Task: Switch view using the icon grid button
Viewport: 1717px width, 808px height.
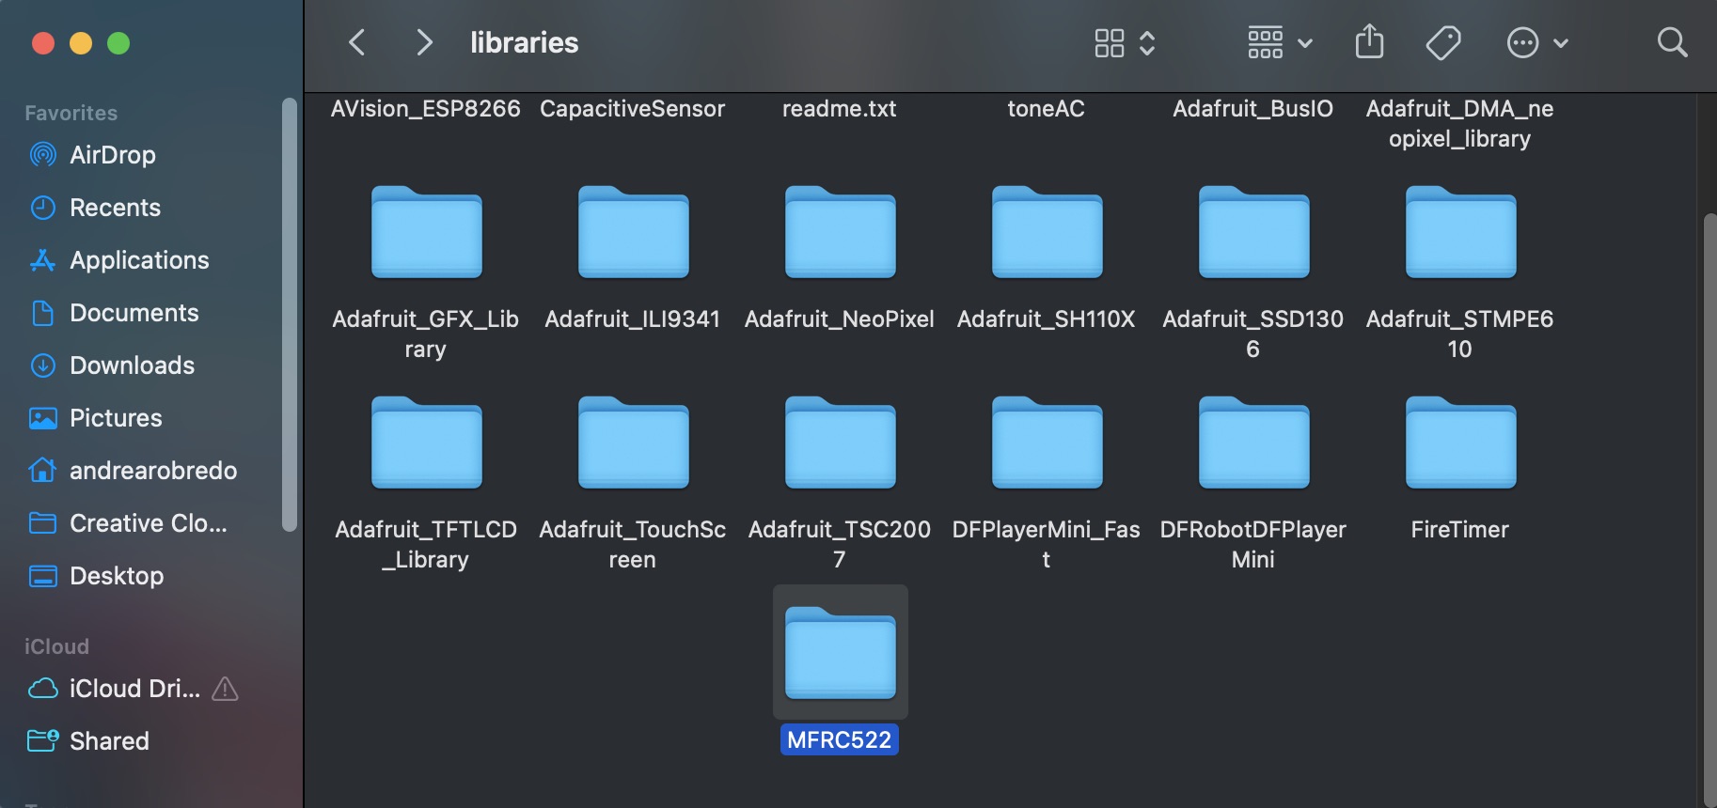Action: pyautogui.click(x=1125, y=42)
